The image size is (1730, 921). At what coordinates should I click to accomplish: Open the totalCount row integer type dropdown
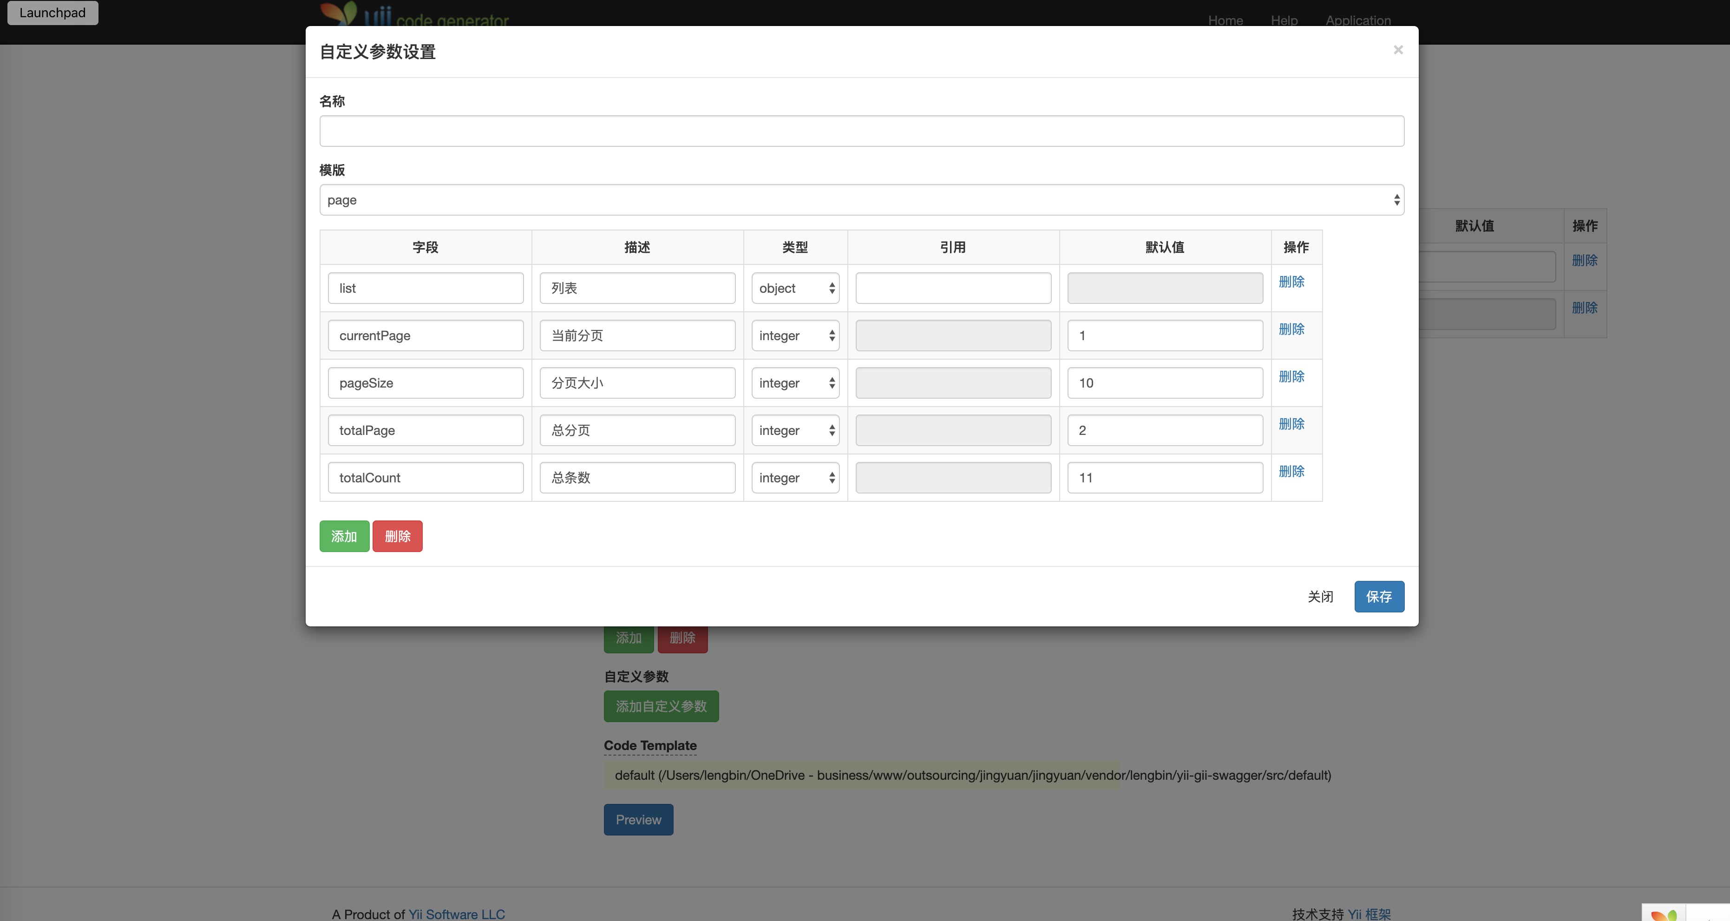[795, 478]
